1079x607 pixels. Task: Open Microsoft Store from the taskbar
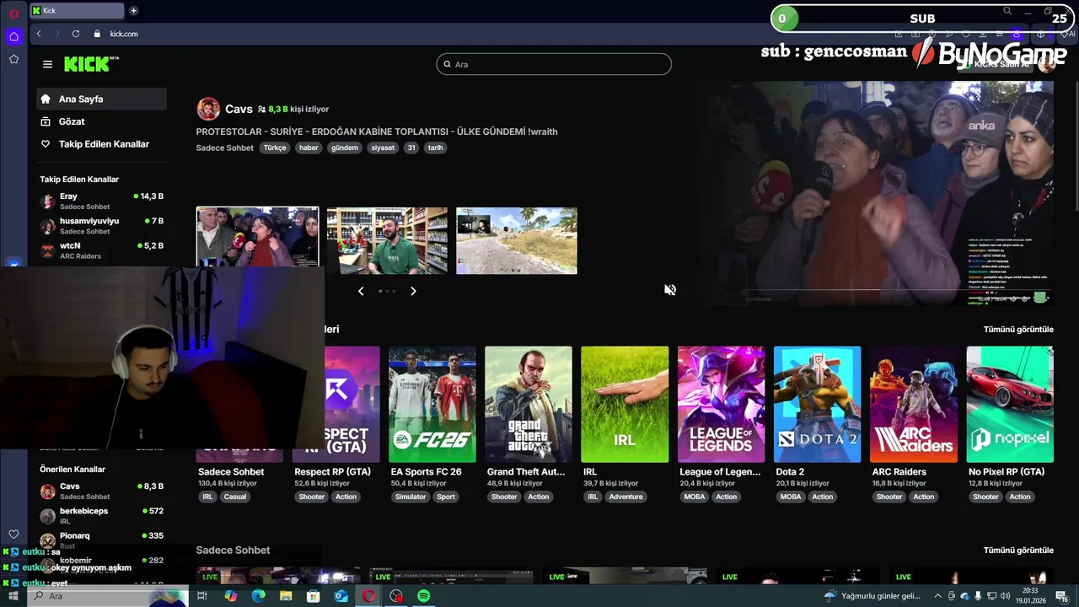[314, 596]
